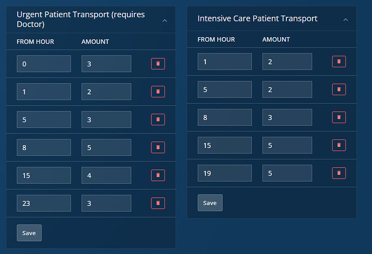Delete Urgent Transport row starting hour 8
Image resolution: width=372 pixels, height=254 pixels.
(158, 147)
